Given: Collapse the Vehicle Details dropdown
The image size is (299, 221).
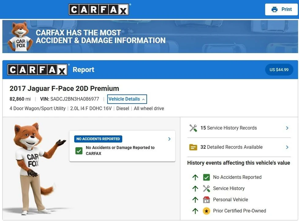Looking at the screenshot, I should (127, 99).
